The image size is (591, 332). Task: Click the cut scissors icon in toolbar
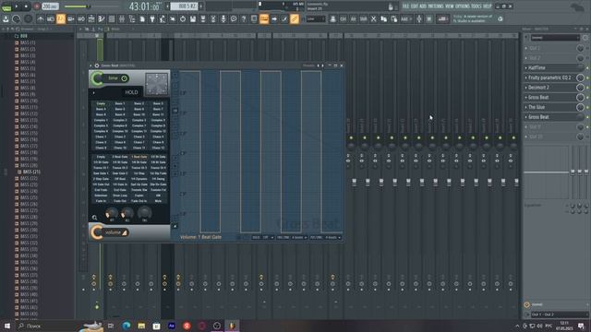(373, 18)
